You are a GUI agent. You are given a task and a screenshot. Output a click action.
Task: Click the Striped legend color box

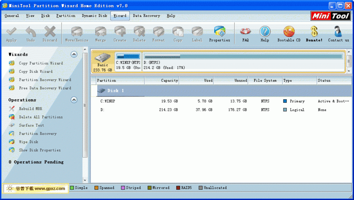[x=123, y=188]
